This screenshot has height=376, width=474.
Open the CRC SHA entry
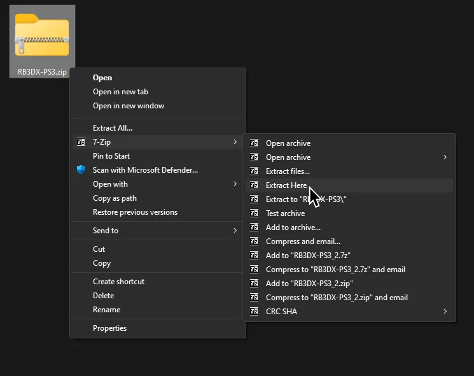[x=349, y=311]
